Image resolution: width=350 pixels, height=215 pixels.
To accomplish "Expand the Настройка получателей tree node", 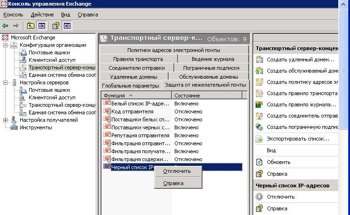I will (5, 120).
